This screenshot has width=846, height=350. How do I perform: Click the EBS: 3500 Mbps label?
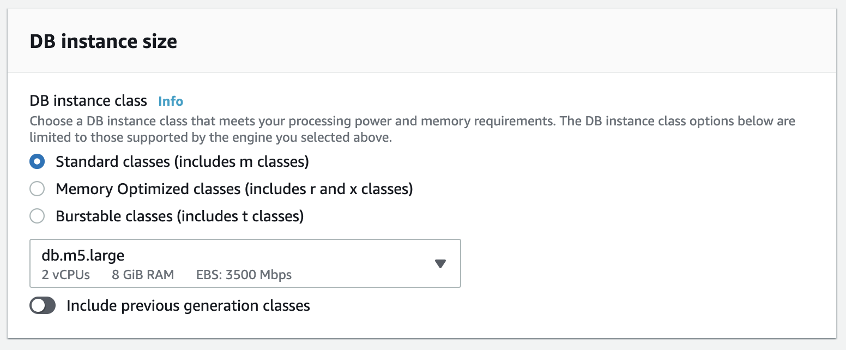click(244, 275)
